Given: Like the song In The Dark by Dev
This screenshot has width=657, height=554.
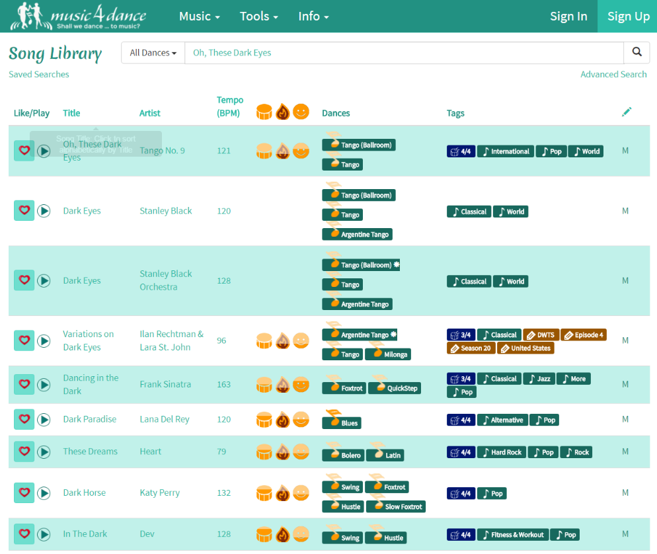Looking at the screenshot, I should point(24,534).
